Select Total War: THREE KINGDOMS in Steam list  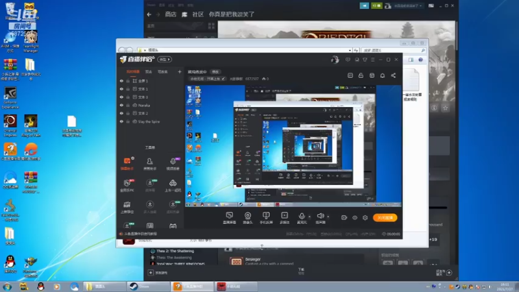point(180,264)
